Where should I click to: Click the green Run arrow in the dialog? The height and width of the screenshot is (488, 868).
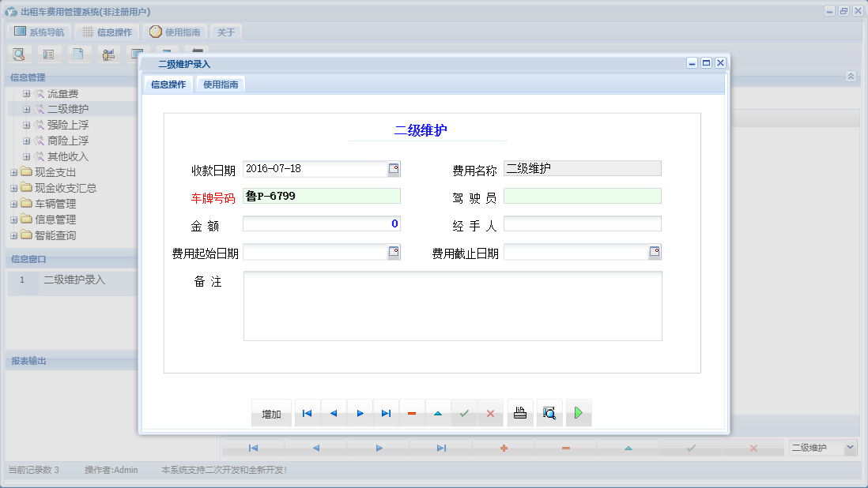[x=578, y=412]
